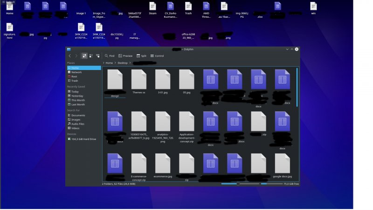Select the Trash icon on the desktop
Image resolution: width=373 pixels, height=210 pixels.
(x=188, y=8)
